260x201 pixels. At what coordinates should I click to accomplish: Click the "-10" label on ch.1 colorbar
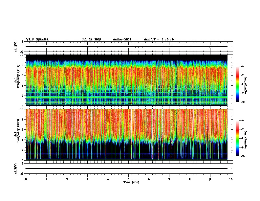pyautogui.click(x=243, y=102)
